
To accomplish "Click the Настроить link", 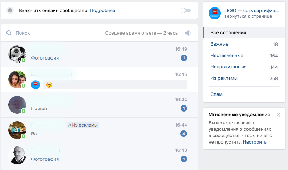I will tap(255, 142).
